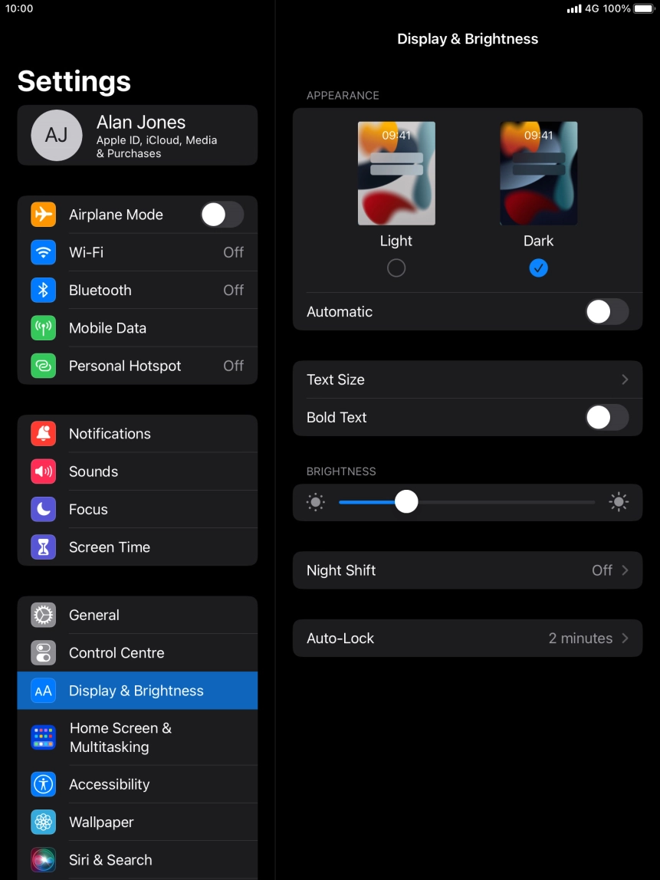
Task: Open Siri & Search via its colorful icon
Action: coord(43,859)
